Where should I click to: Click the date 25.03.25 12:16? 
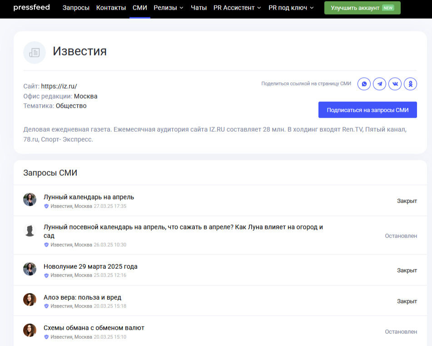click(110, 275)
